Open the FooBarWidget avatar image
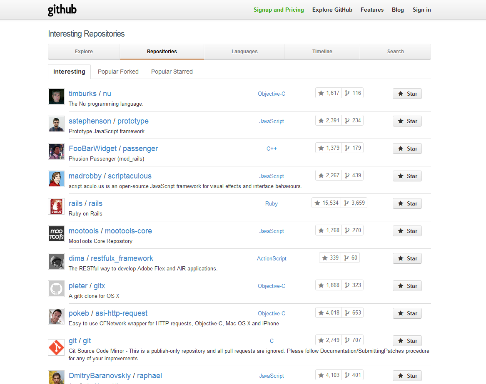Image resolution: width=486 pixels, height=384 pixels. click(x=56, y=151)
